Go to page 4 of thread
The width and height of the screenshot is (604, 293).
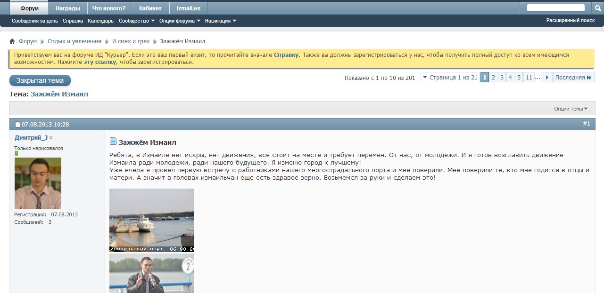pos(510,78)
